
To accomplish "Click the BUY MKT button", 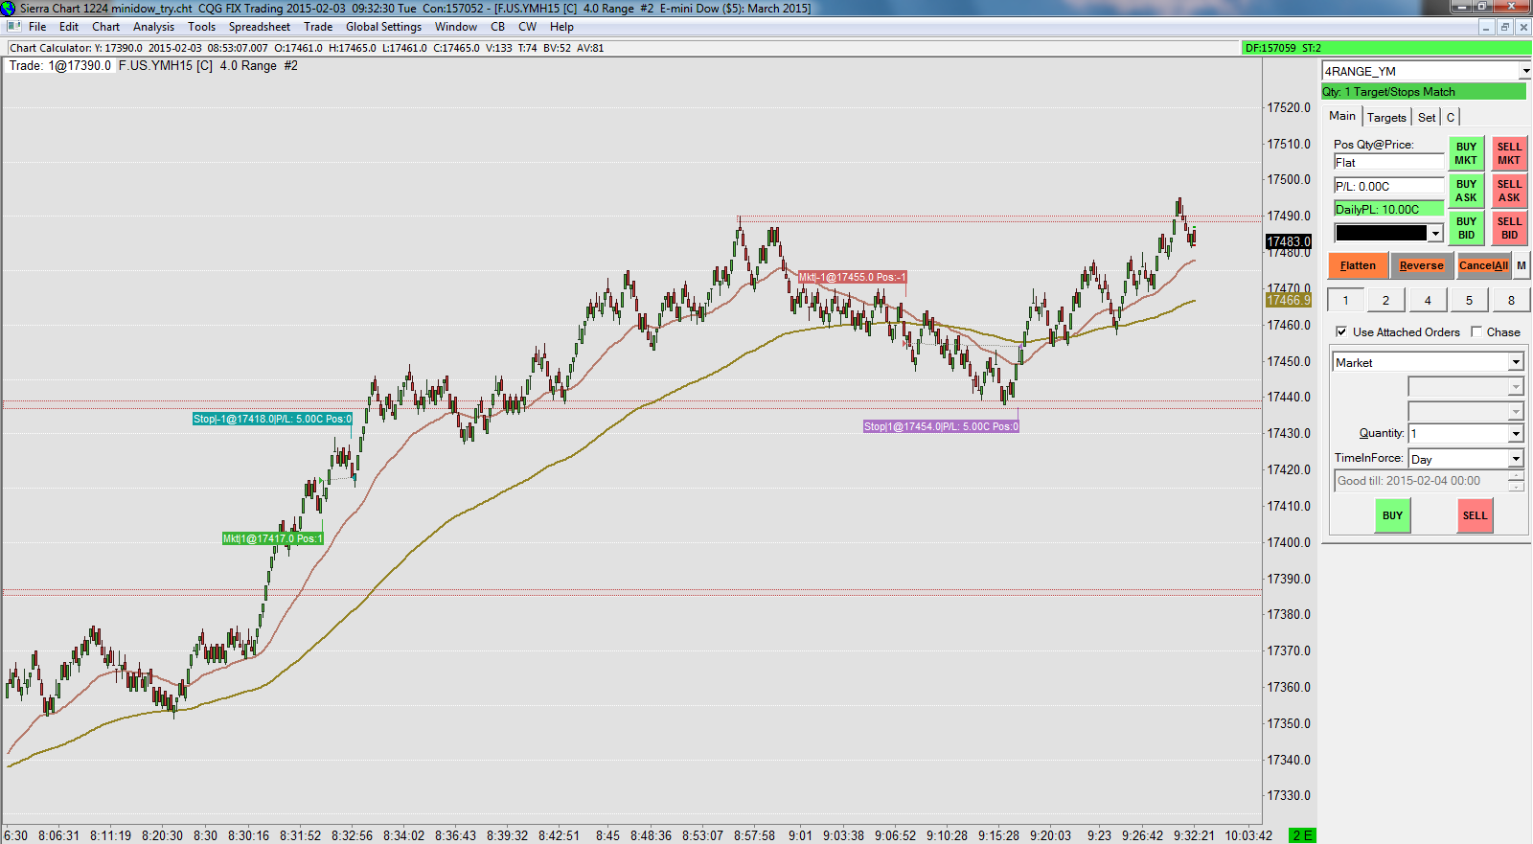I will coord(1466,153).
